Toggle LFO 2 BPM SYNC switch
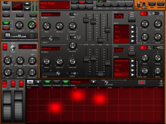Screen dimensions: 166x124 click(156, 47)
